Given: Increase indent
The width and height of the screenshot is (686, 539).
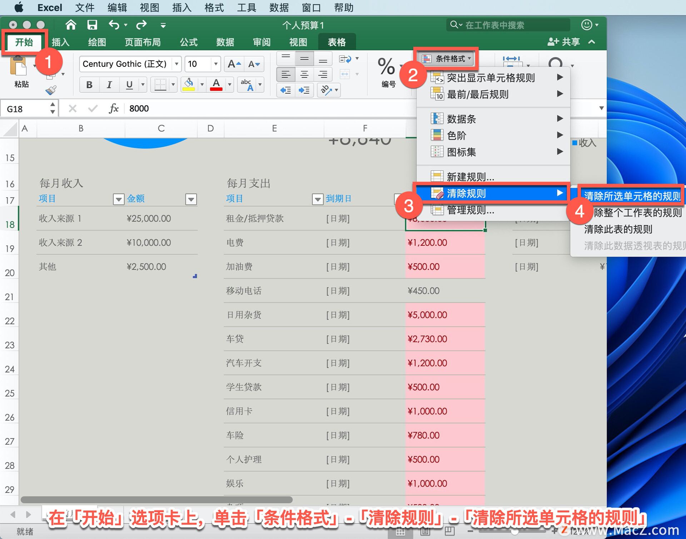Looking at the screenshot, I should tap(304, 90).
